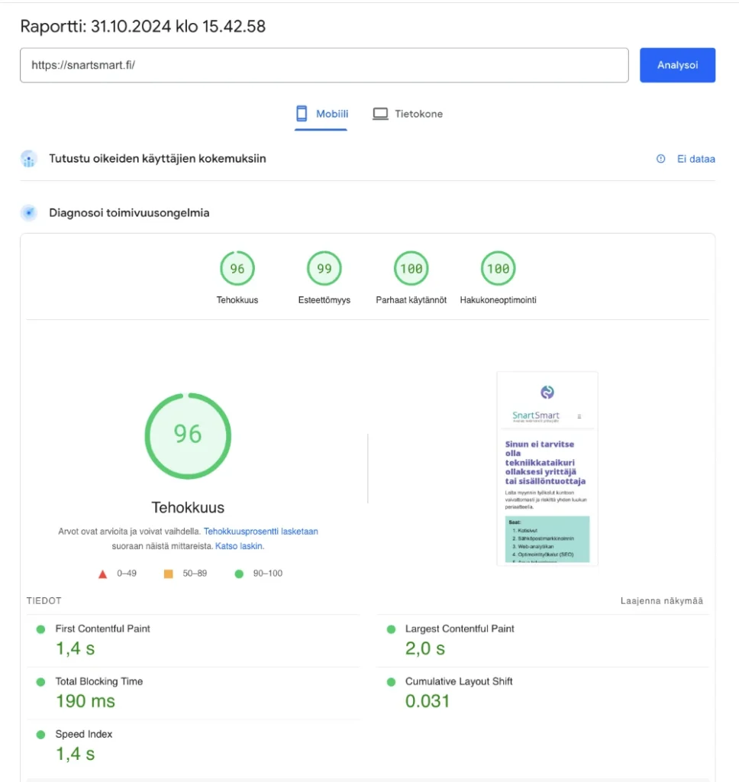Screen dimensions: 739x782
Task: Click the red triangle 0–49 legend icon
Action: pyautogui.click(x=103, y=574)
